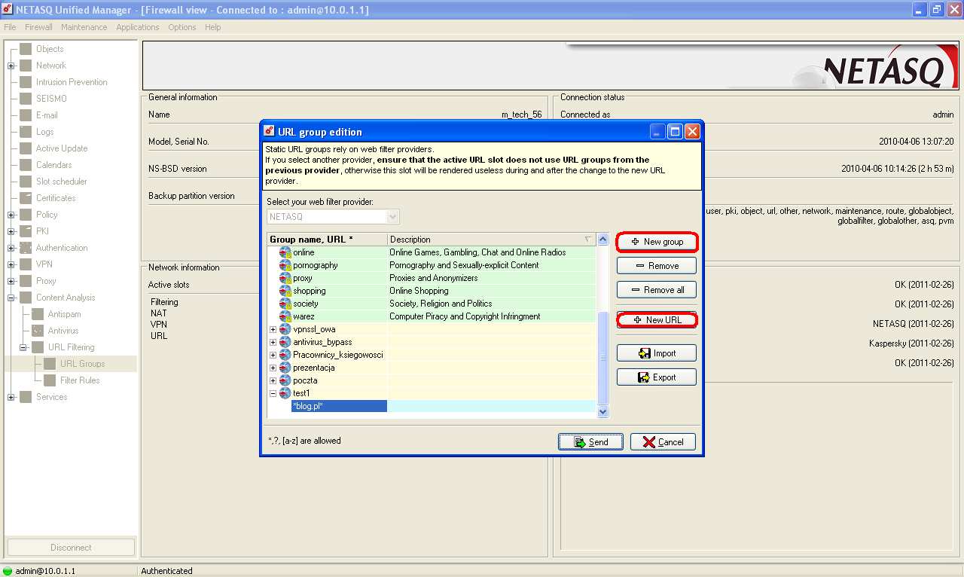Collapse the test1 group
Image resolution: width=964 pixels, height=577 pixels.
[273, 393]
